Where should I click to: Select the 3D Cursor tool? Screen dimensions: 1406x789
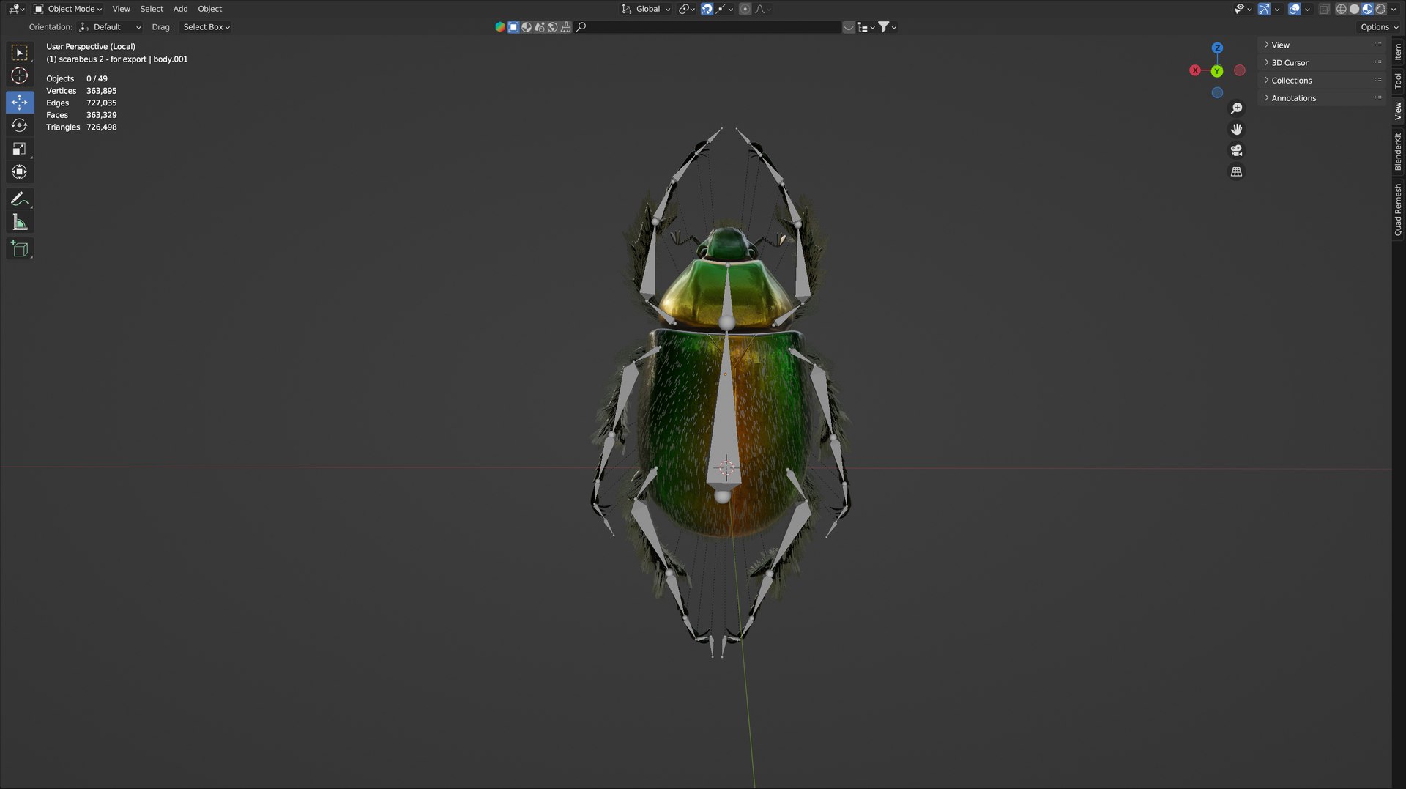click(x=20, y=75)
